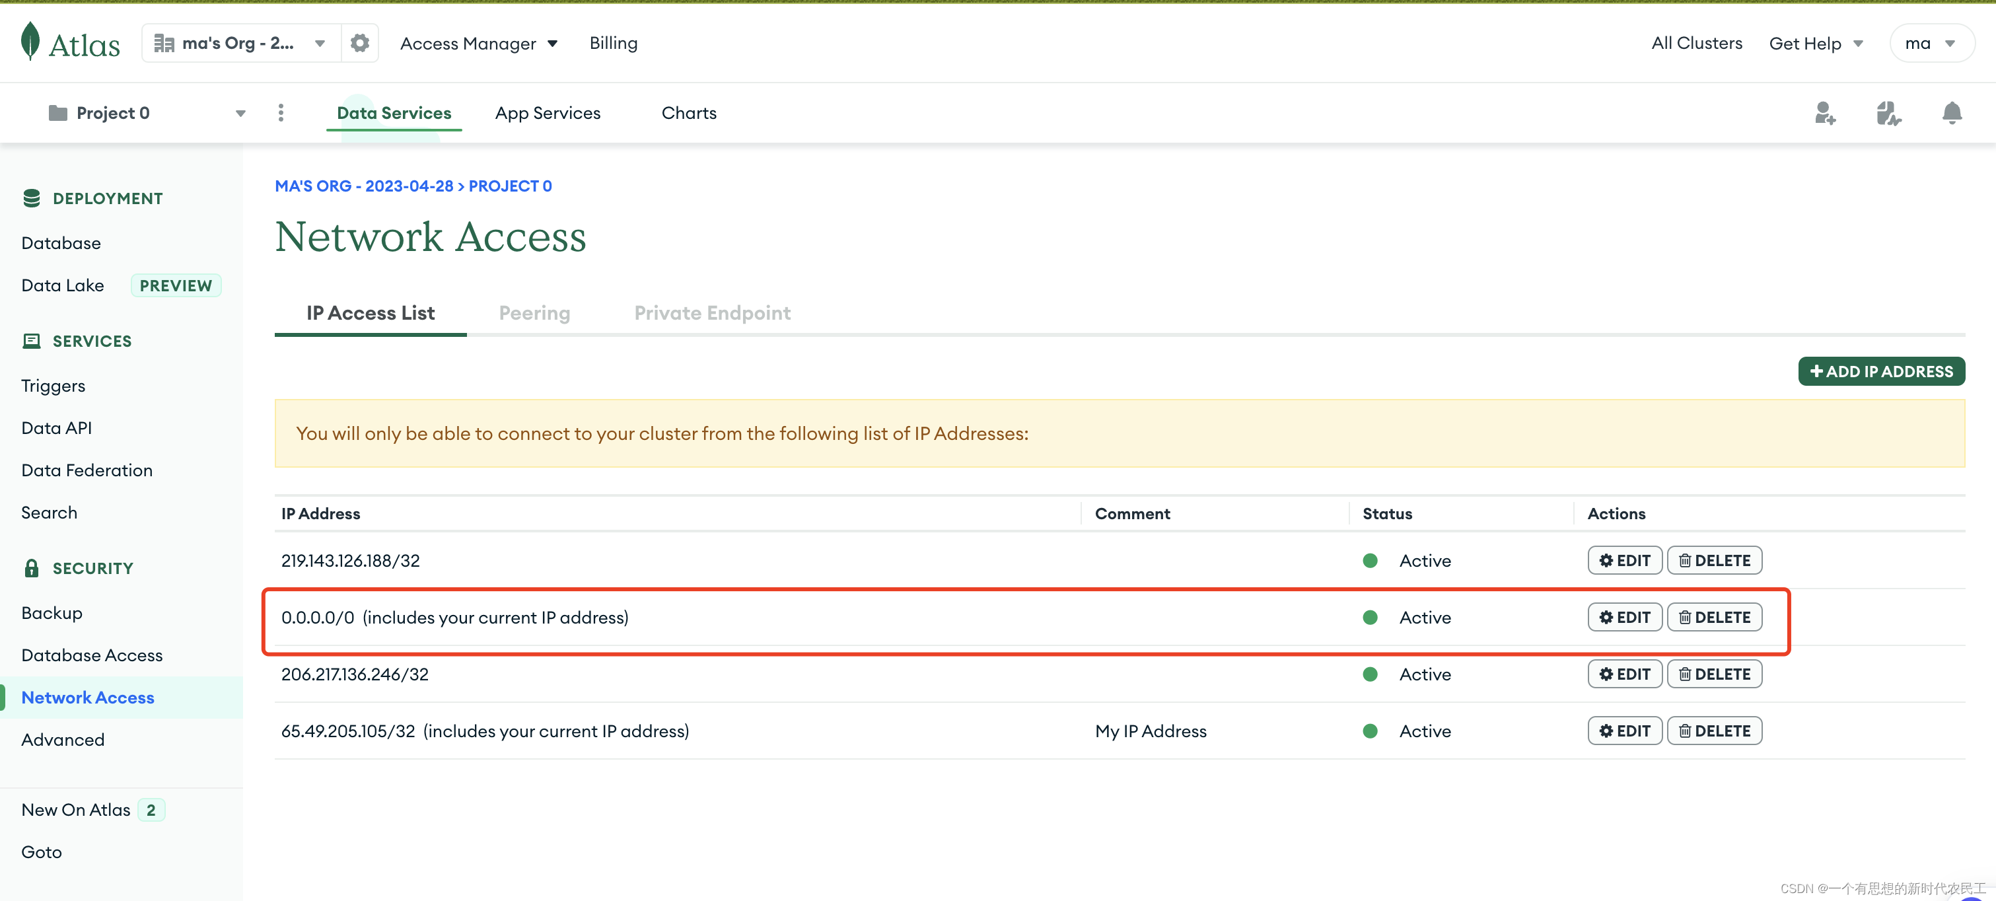Viewport: 1996px width, 901px height.
Task: Click the green Active status dot for 0.0.0.0/0
Action: click(x=1370, y=617)
